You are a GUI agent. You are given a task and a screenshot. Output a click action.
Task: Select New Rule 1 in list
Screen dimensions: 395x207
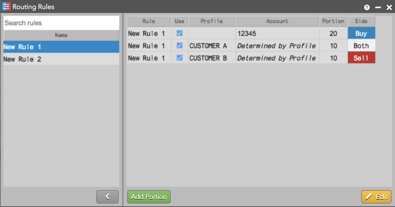click(x=61, y=47)
